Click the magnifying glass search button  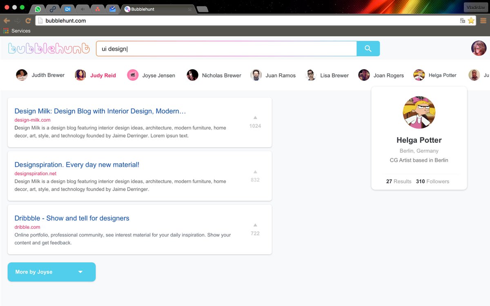[368, 49]
